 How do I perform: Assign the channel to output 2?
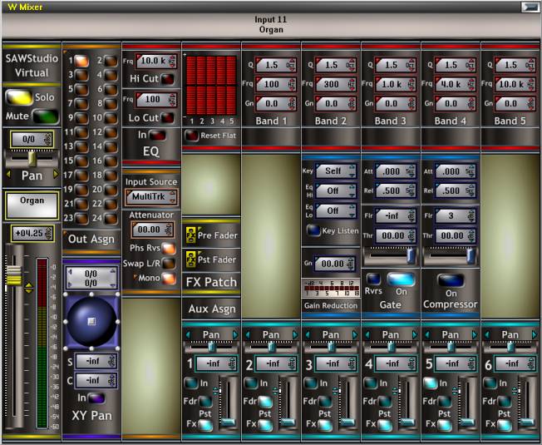pyautogui.click(x=111, y=61)
